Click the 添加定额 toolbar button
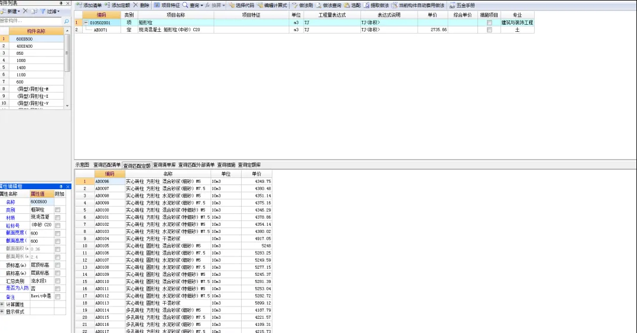Viewport: 637px width, 333px height. pyautogui.click(x=118, y=5)
